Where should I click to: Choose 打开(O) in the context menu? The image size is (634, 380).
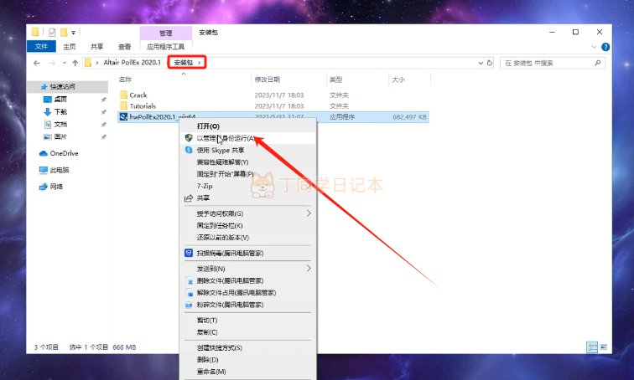click(x=247, y=126)
